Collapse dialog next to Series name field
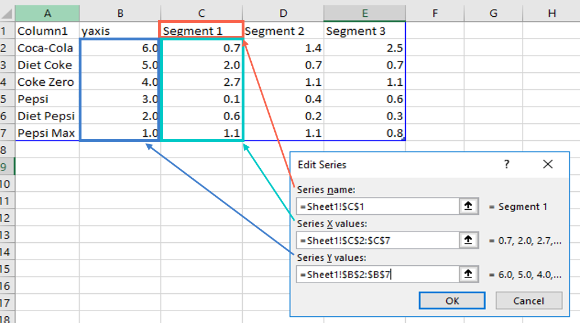The height and width of the screenshot is (323, 580). coord(469,206)
